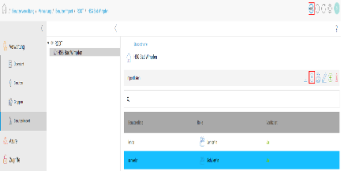The height and width of the screenshot is (171, 341).
Task: Click the red-outlined blue circular icon in top header
Action: [x=311, y=9]
